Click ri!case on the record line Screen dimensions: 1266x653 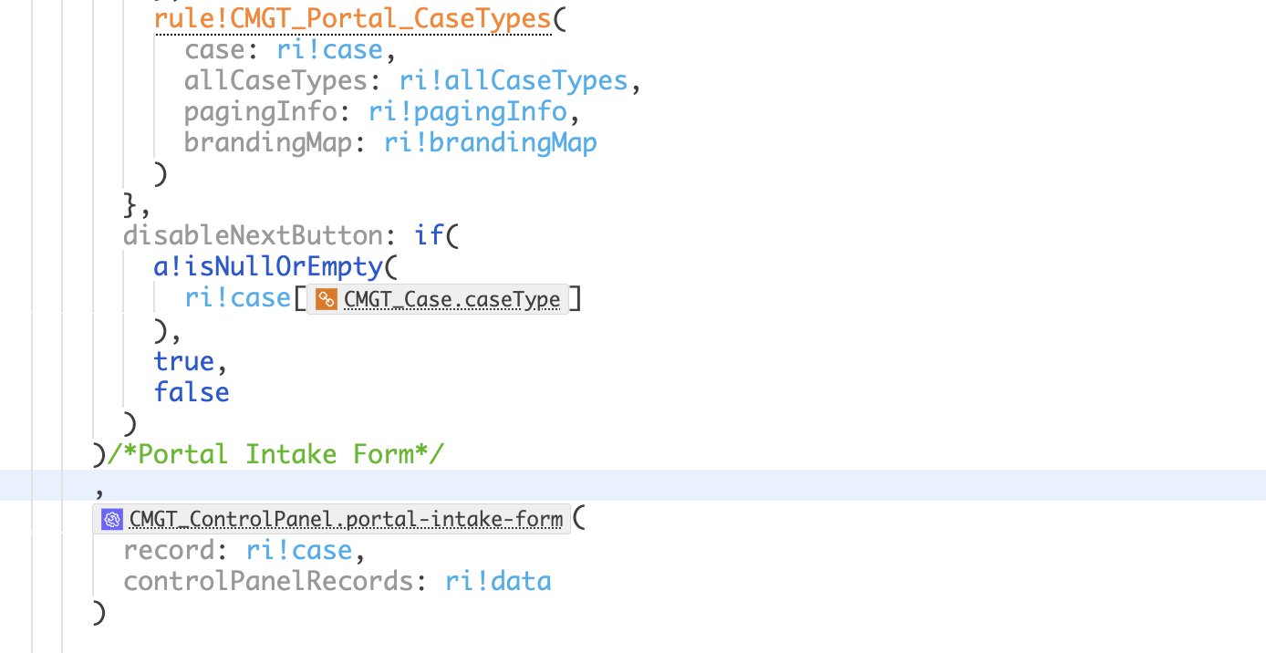click(299, 550)
